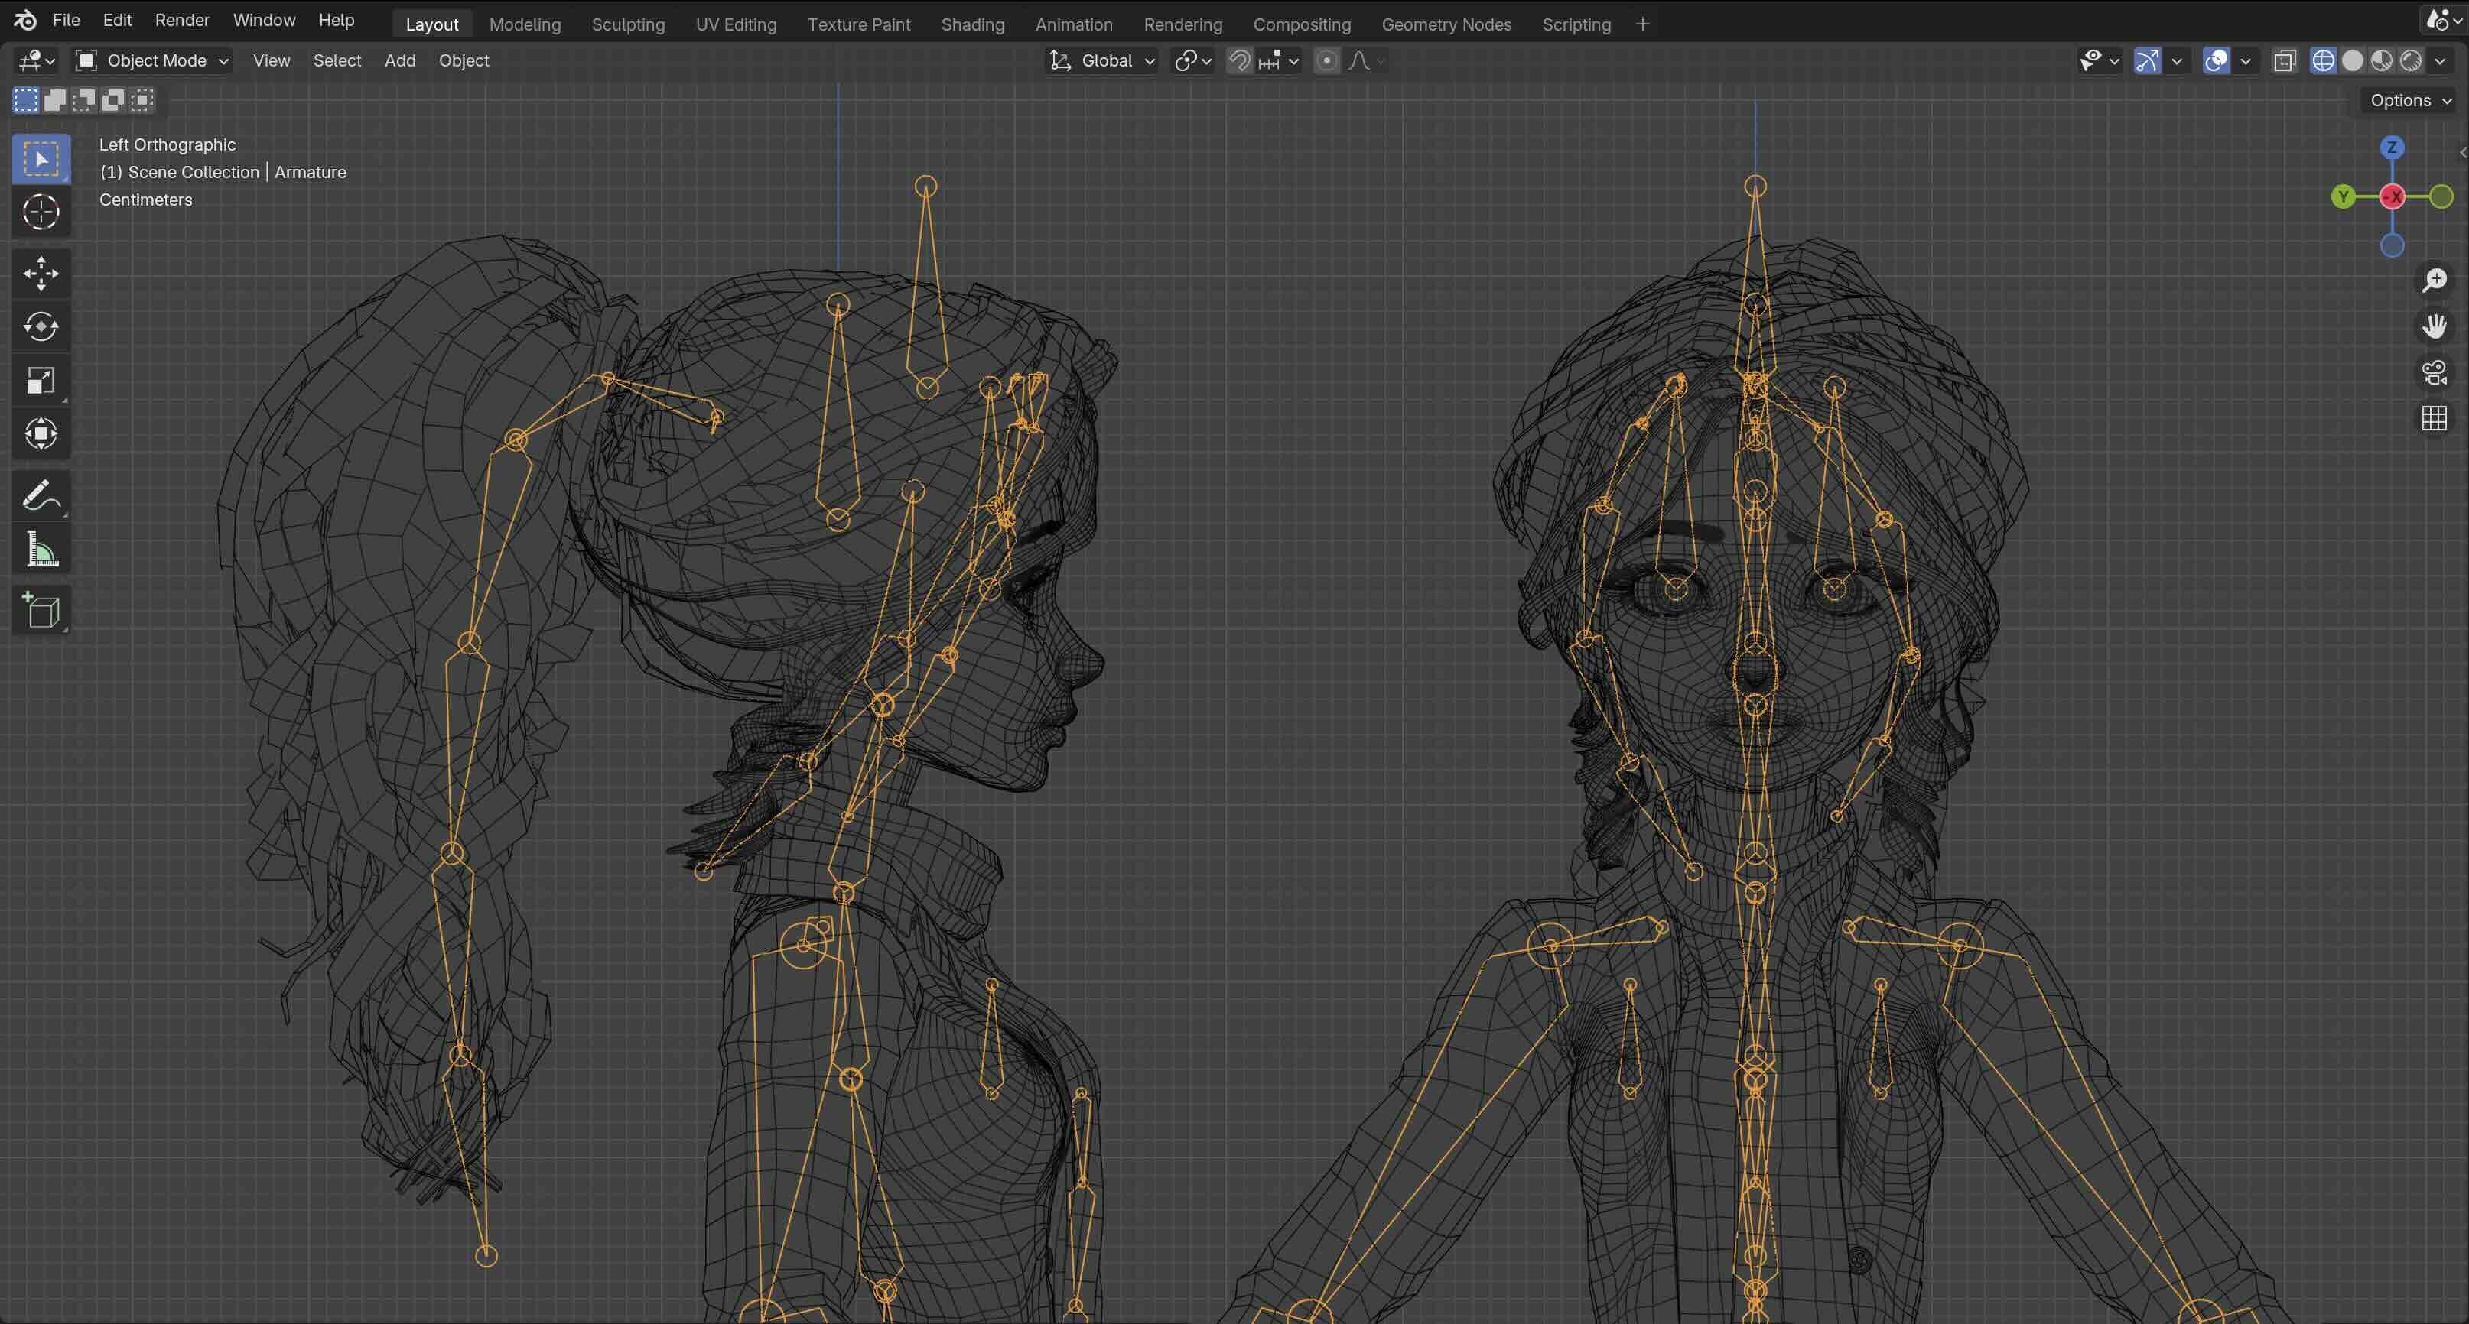Image resolution: width=2469 pixels, height=1324 pixels.
Task: Switch to the Sculpting workspace tab
Action: coord(628,24)
